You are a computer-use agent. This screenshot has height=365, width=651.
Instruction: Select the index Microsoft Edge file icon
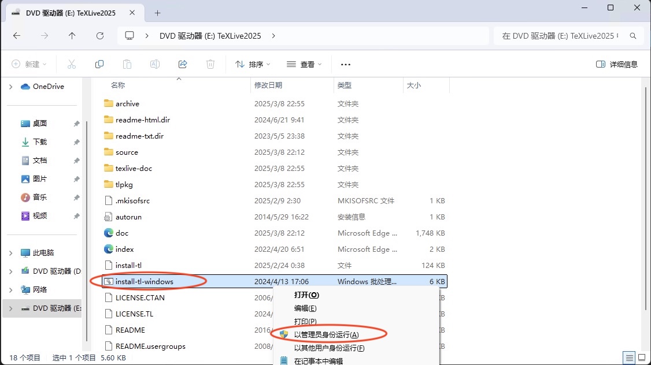(x=108, y=249)
